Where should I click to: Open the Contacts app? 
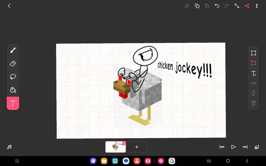137,161
